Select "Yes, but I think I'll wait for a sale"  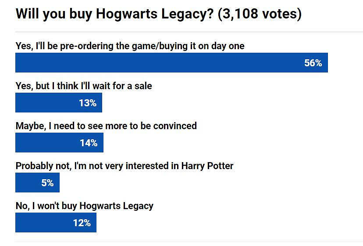84,86
